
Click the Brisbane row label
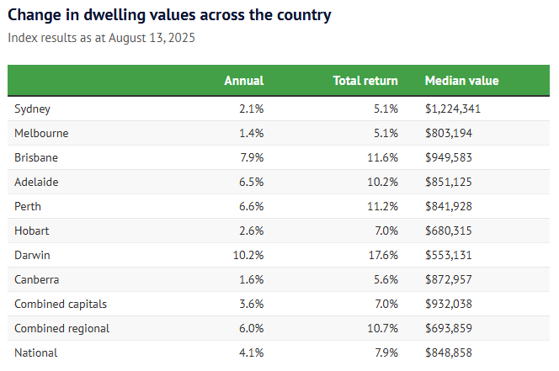36,157
